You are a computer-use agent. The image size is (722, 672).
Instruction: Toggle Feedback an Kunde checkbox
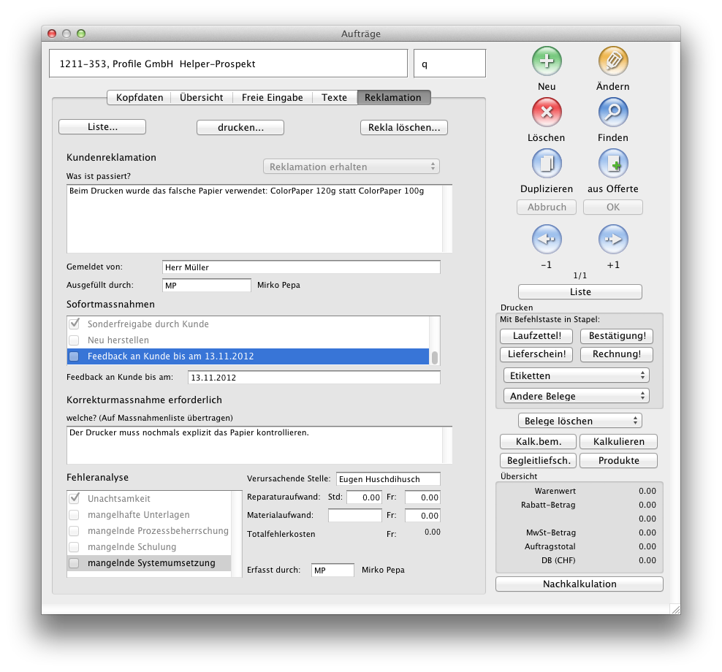point(74,356)
